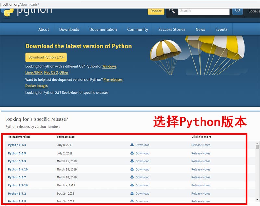
Task: Click the Donate button
Action: coord(156,11)
